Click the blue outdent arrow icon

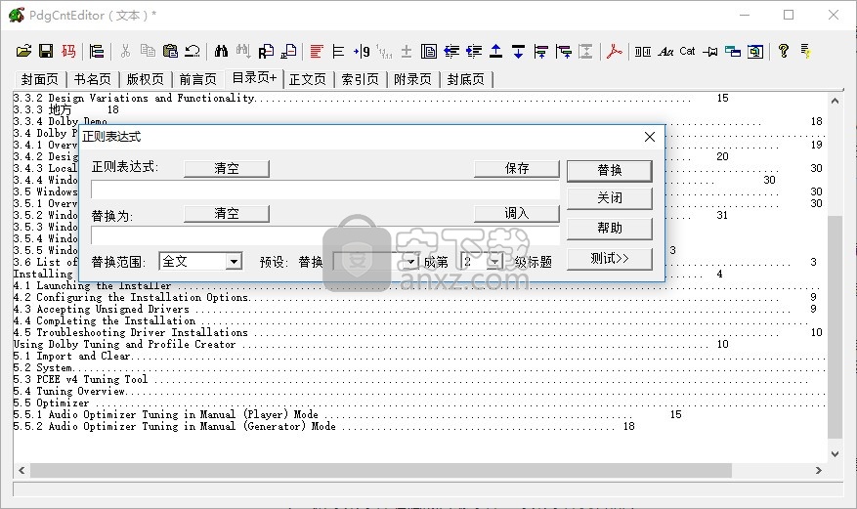(451, 52)
